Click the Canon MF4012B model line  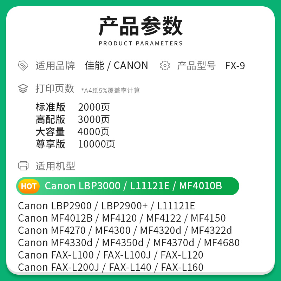click(x=122, y=218)
